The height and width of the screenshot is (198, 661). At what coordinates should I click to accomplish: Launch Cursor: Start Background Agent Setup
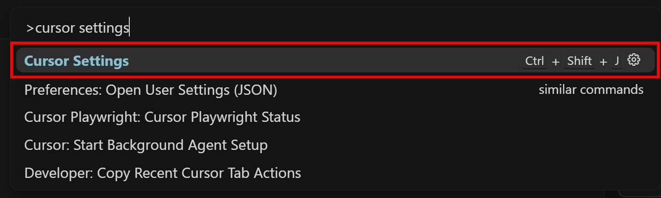(x=146, y=145)
